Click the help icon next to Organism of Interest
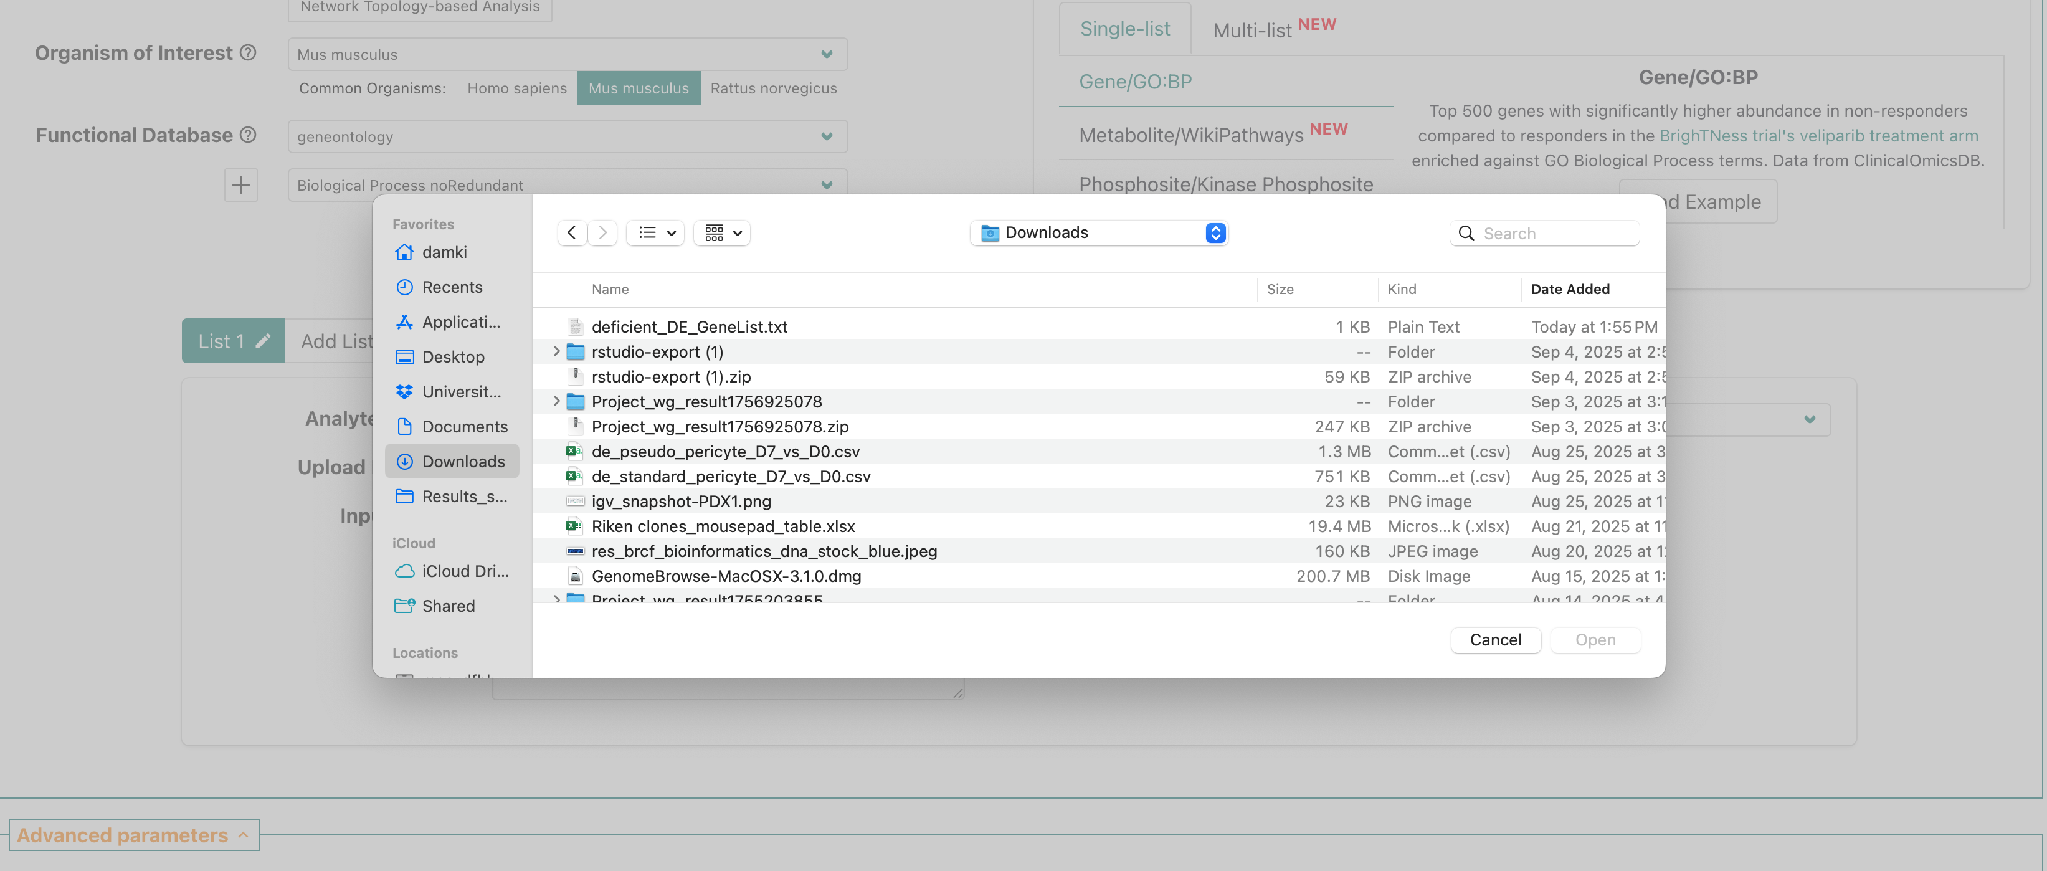This screenshot has width=2047, height=871. pos(248,52)
